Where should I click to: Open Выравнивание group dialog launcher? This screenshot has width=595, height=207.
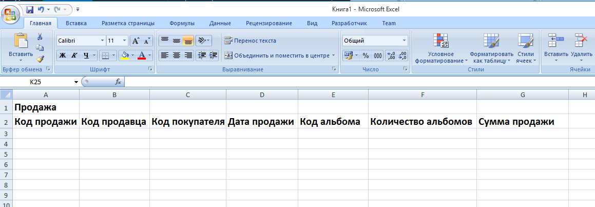tap(334, 69)
